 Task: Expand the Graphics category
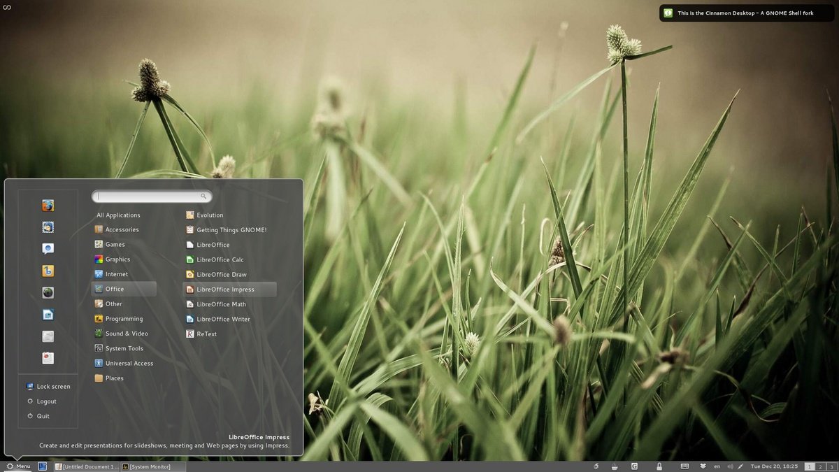click(117, 259)
